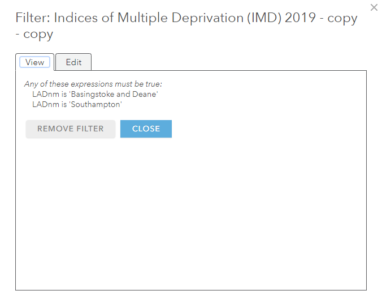Click 'Multiple Deprivation' in the title
Viewport: 382px width, 299px height.
click(x=179, y=18)
